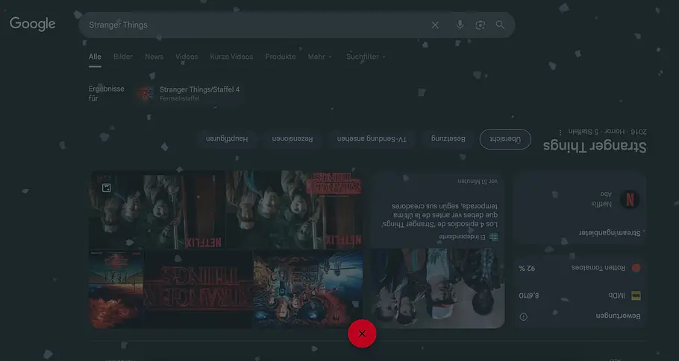Image resolution: width=679 pixels, height=361 pixels.
Task: Click the Streaminganbieter heading
Action: [x=610, y=233]
